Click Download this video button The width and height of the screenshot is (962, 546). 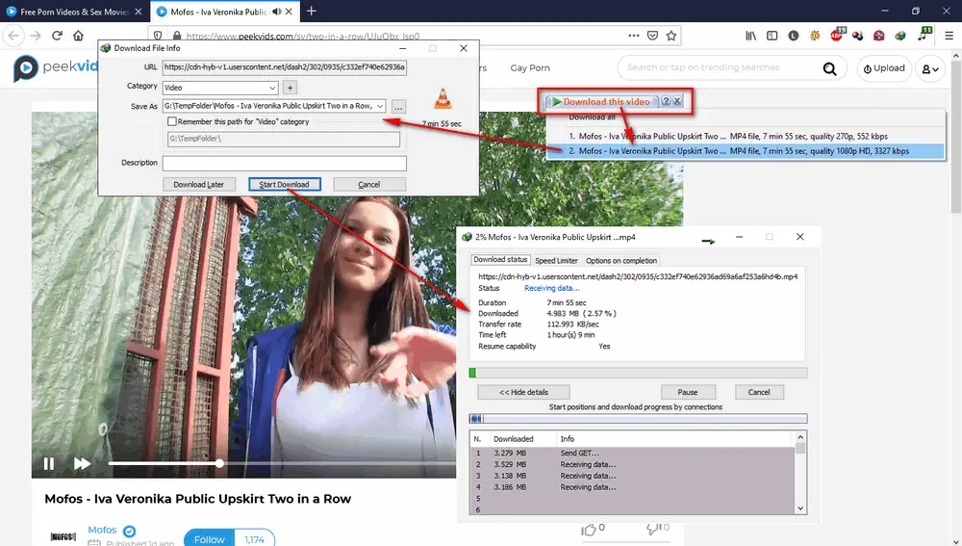coord(601,102)
